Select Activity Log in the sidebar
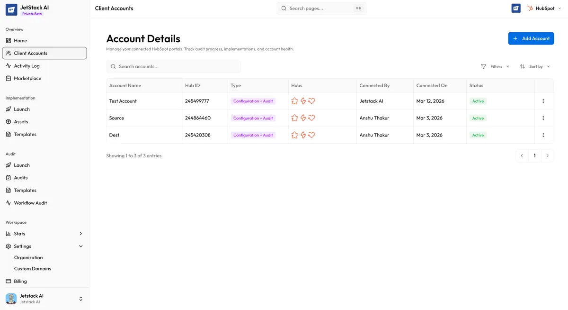 [26, 65]
